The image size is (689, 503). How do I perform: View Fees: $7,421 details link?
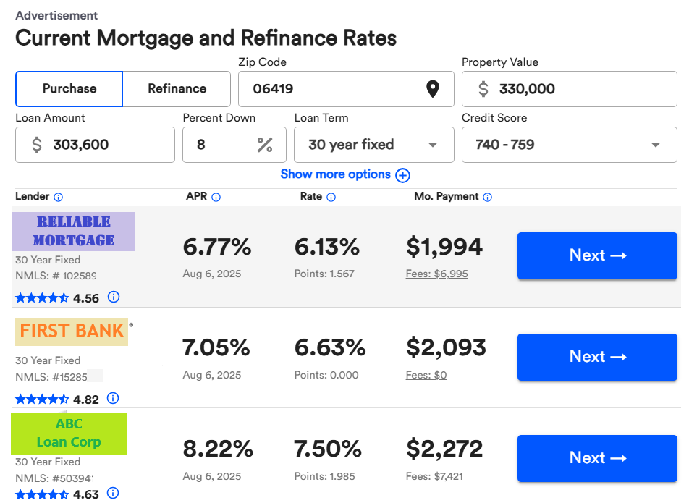point(434,476)
